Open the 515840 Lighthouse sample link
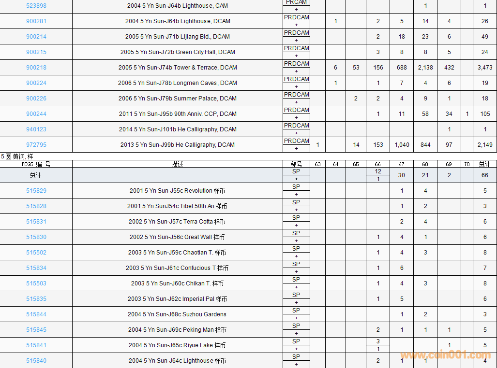This screenshot has width=497, height=368. [36, 361]
